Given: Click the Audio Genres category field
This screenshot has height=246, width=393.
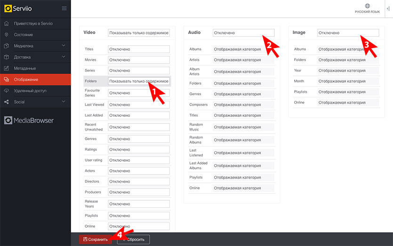Looking at the screenshot, I should 243,94.
